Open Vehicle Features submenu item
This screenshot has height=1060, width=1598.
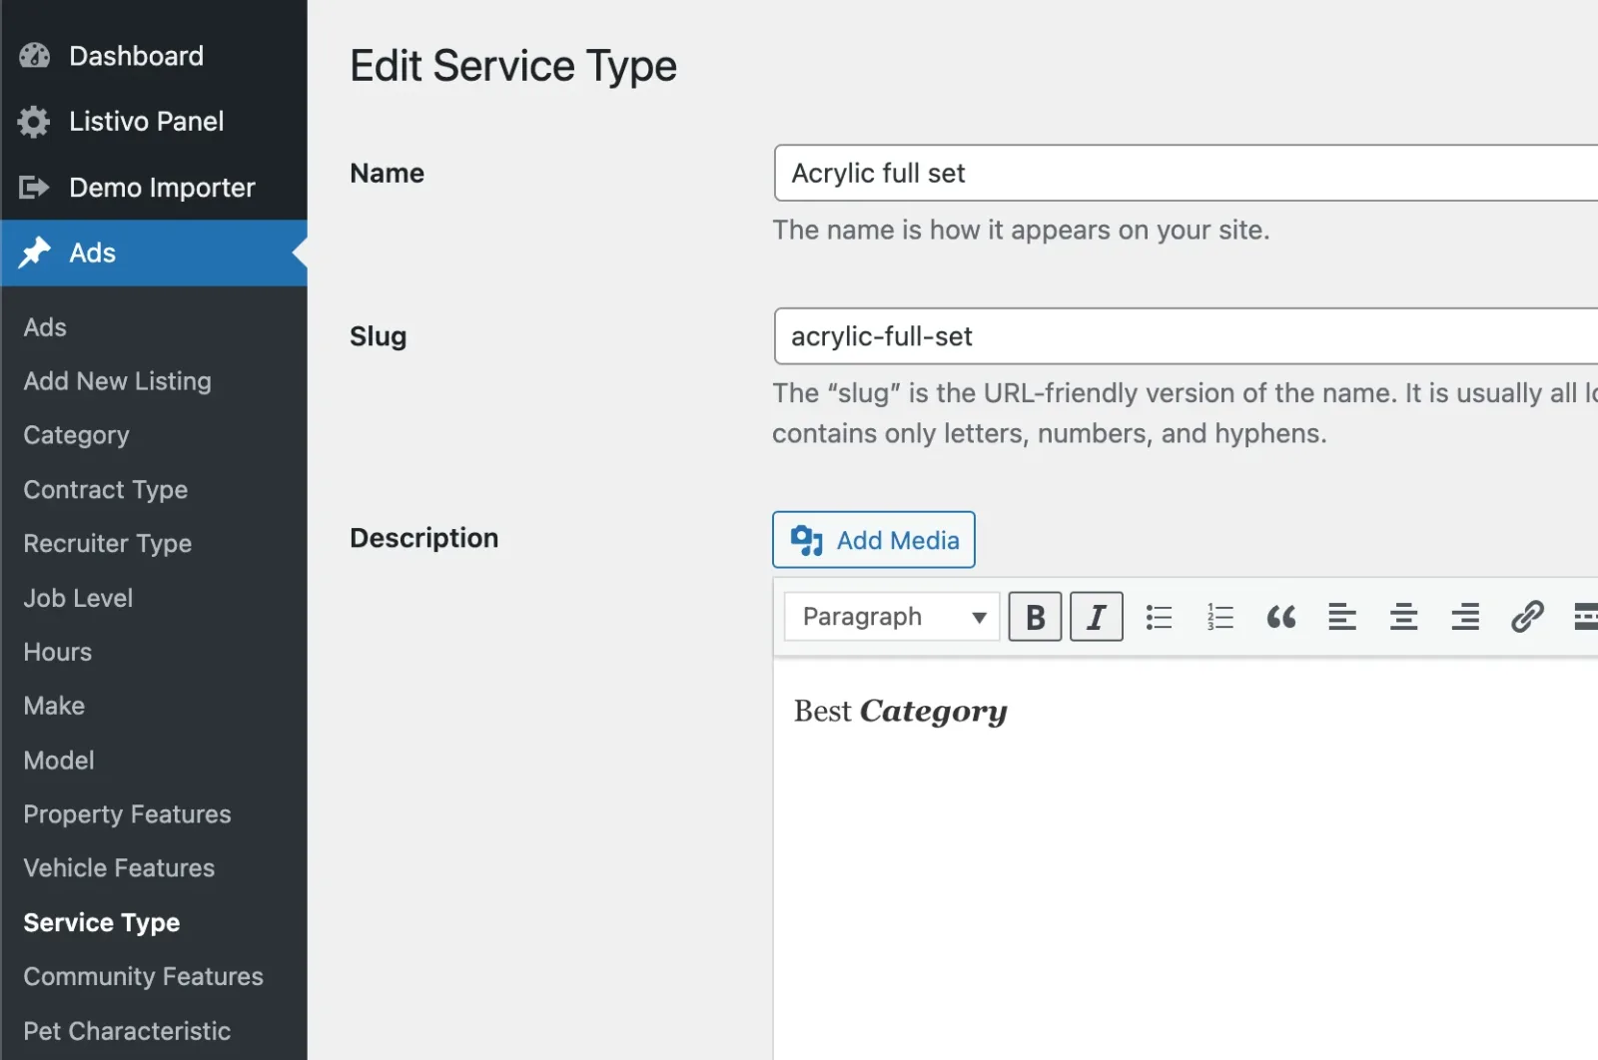(x=119, y=868)
